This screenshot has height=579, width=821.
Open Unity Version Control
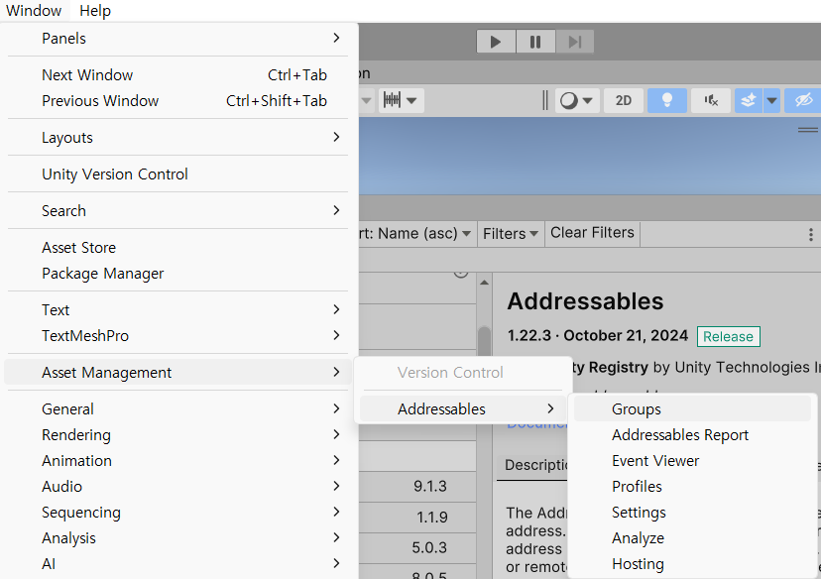[x=178, y=174]
